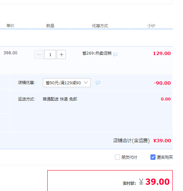Click the 单价 column header
Image resolution: width=183 pixels, height=191 pixels.
coord(10,26)
